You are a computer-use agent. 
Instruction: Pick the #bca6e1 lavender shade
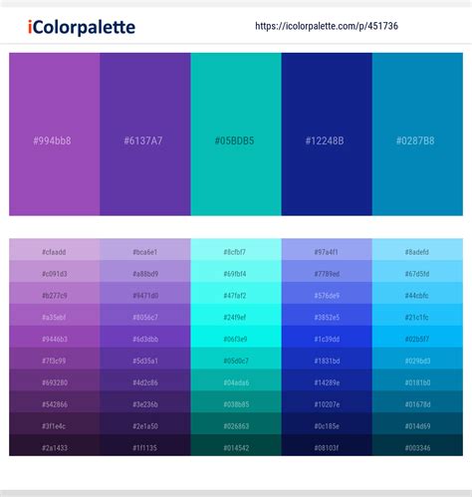pos(145,250)
